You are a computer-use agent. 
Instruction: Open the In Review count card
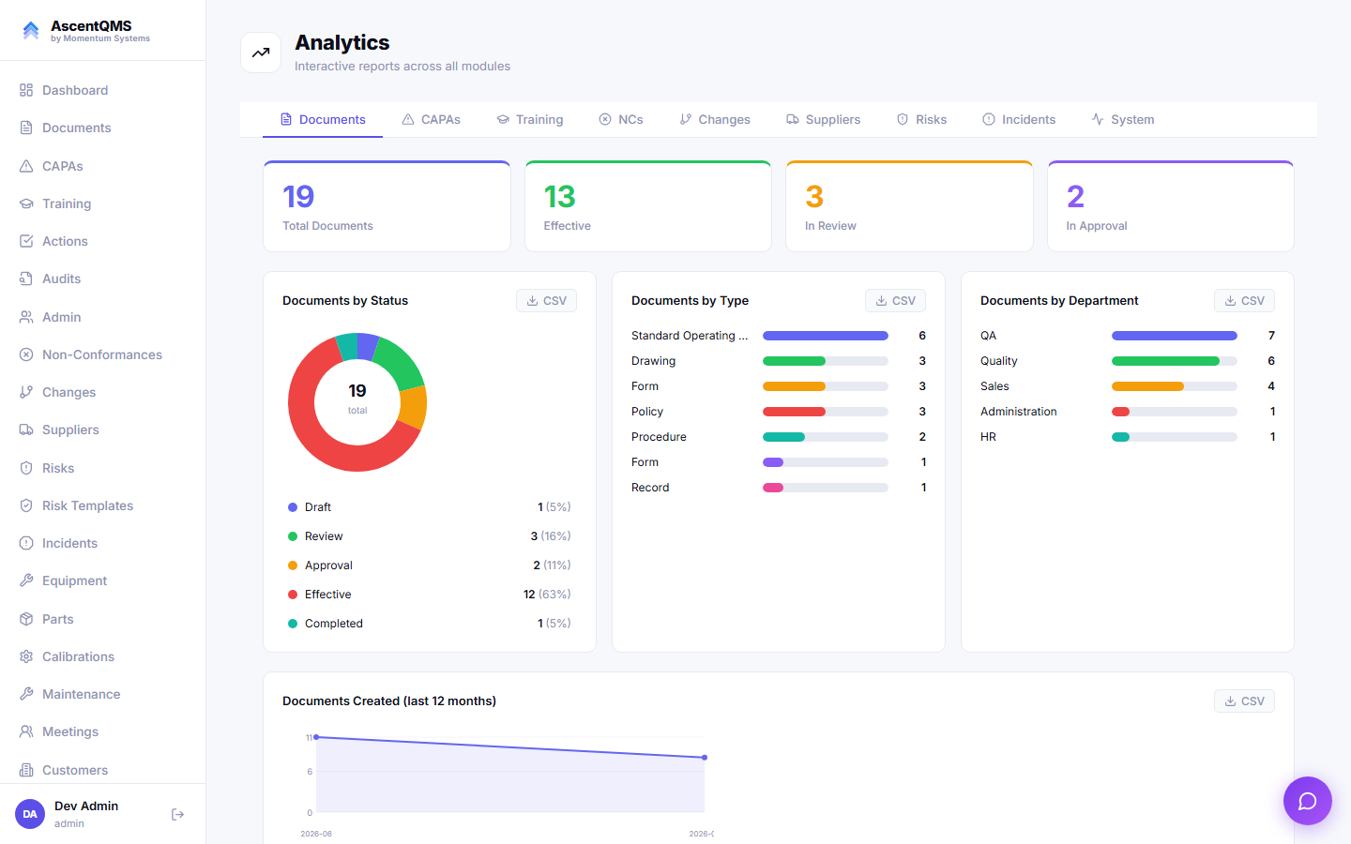(909, 206)
